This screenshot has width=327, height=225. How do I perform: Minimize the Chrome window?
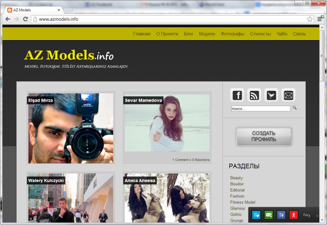pyautogui.click(x=299, y=3)
